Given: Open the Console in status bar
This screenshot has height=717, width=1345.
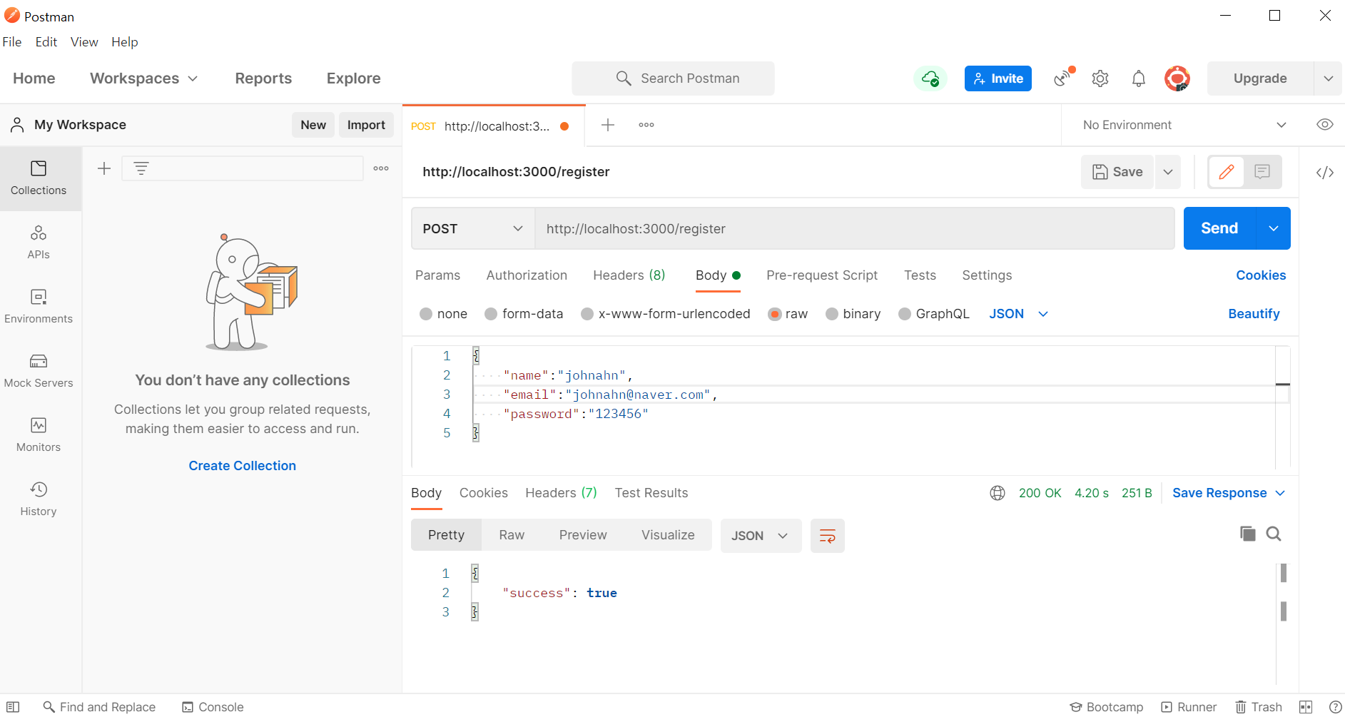Looking at the screenshot, I should point(213,707).
